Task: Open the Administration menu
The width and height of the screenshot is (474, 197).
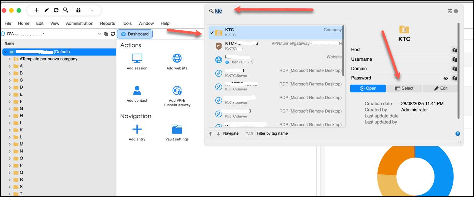Action: click(x=80, y=23)
